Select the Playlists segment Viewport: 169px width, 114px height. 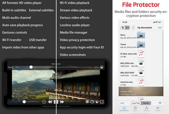click(146, 103)
